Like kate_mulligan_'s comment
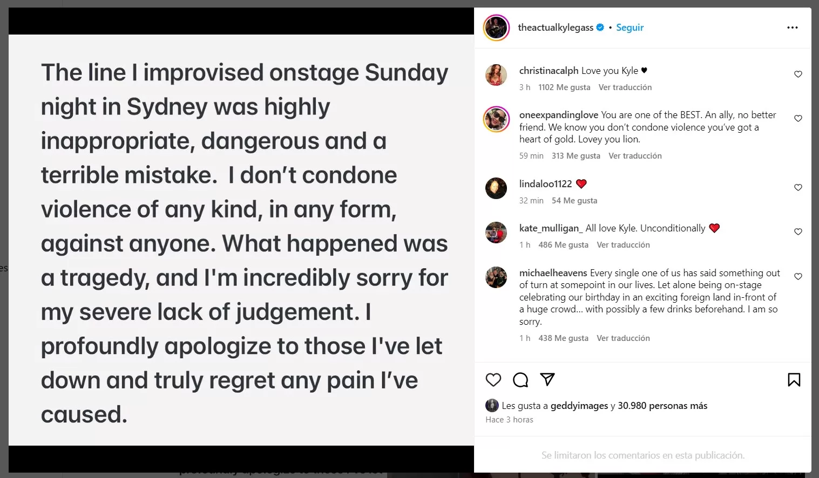The height and width of the screenshot is (478, 819). [798, 231]
